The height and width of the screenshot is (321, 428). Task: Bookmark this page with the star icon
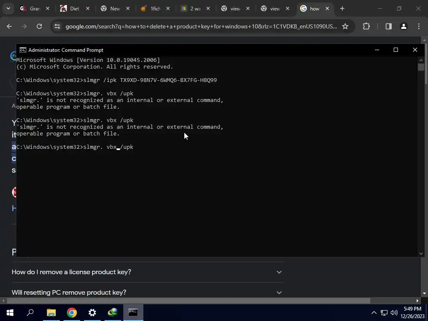click(345, 26)
